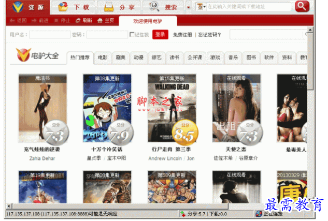Select the 综艺 tab

(x=156, y=57)
